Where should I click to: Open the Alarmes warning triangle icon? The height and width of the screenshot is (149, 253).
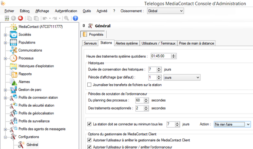pos(14,82)
